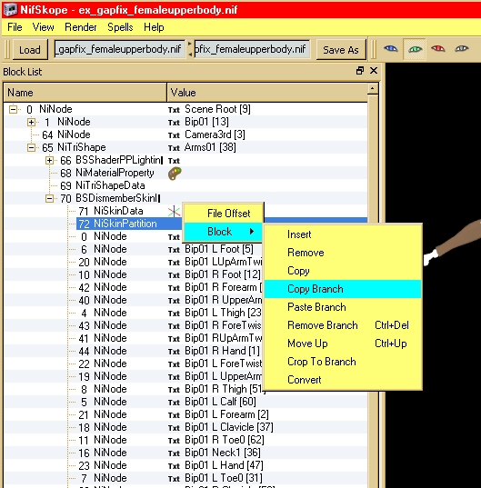Select the 16 NiNode Bip01 Neck1 row
Image resolution: width=481 pixels, height=488 pixels.
(x=185, y=453)
